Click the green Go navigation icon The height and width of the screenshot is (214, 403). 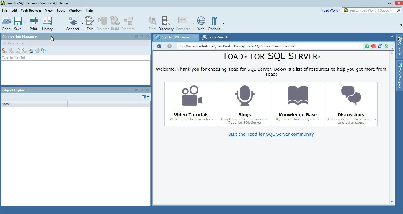[367, 46]
